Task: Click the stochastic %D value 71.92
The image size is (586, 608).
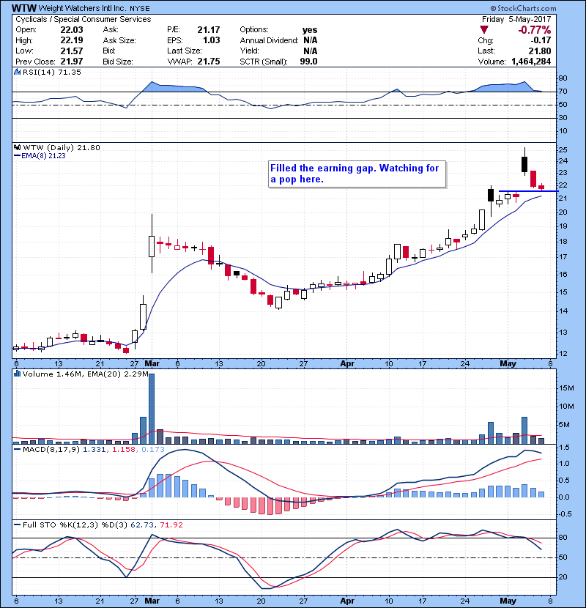Action: [x=171, y=524]
